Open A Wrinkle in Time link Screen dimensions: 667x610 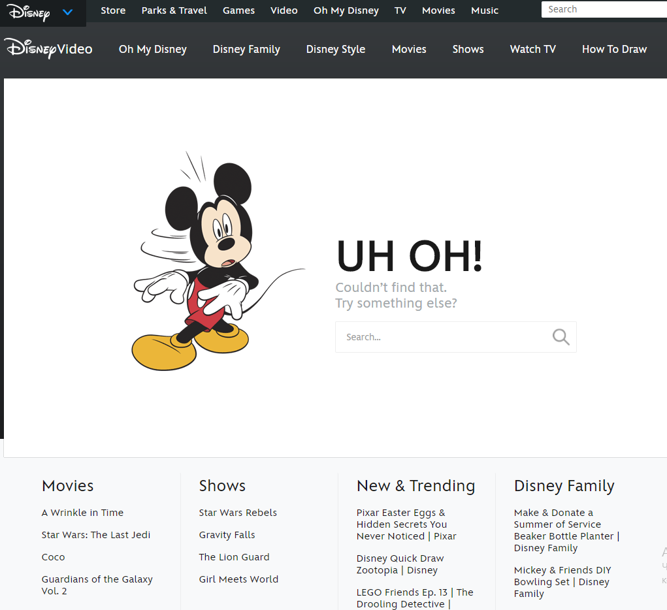click(82, 513)
